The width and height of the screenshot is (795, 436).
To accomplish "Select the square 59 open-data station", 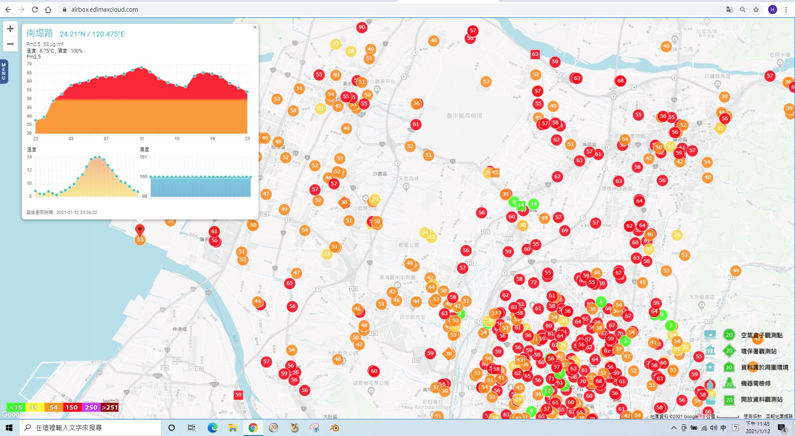I will (x=238, y=395).
